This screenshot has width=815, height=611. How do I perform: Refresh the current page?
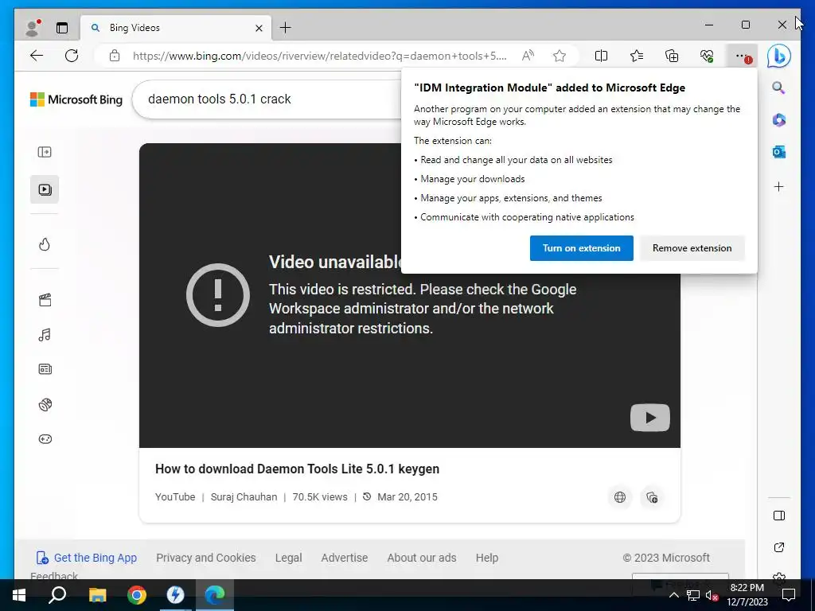[x=72, y=56]
